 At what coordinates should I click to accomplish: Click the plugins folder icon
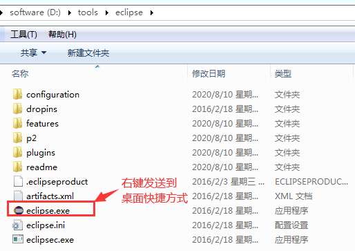(17, 153)
